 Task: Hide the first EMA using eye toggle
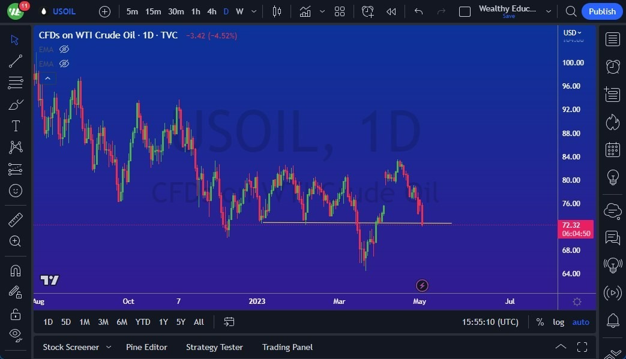tap(64, 49)
